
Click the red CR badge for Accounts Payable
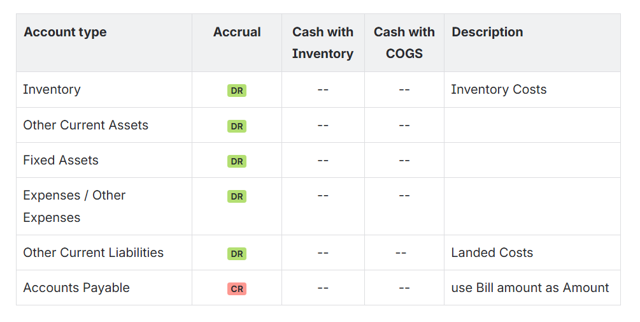coord(237,289)
